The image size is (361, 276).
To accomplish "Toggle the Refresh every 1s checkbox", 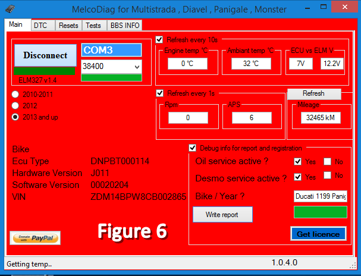I will (159, 93).
